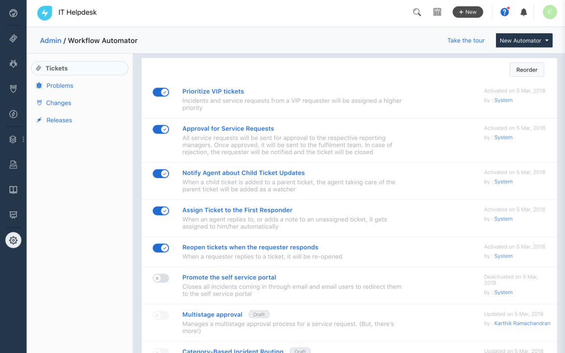Open the calendar icon in header
The height and width of the screenshot is (353, 565).
click(437, 12)
